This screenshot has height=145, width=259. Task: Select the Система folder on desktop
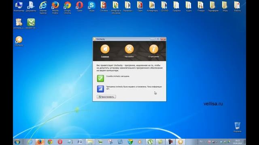(x=104, y=6)
